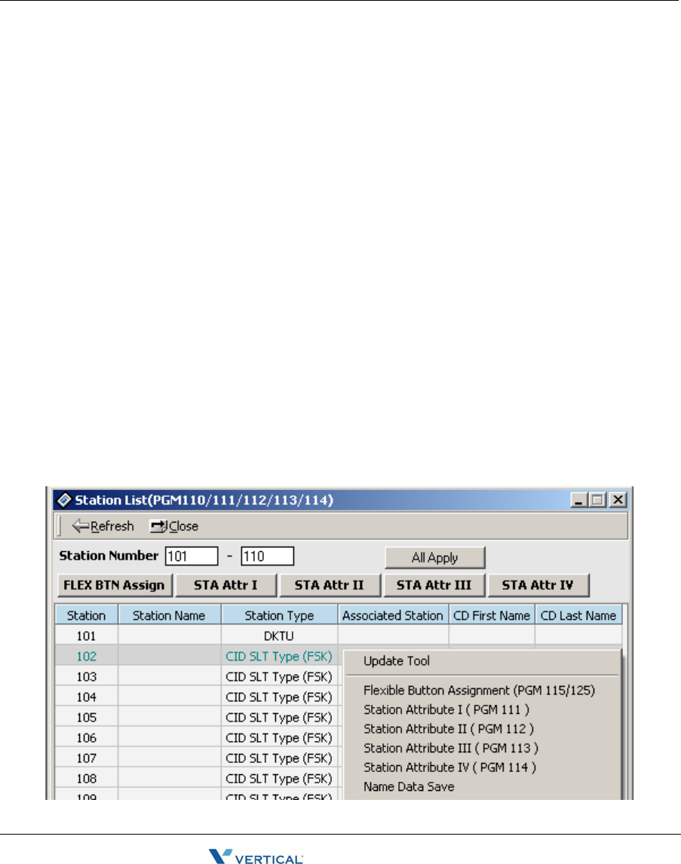Select station 101 in the list
This screenshot has width=681, height=864.
point(87,636)
